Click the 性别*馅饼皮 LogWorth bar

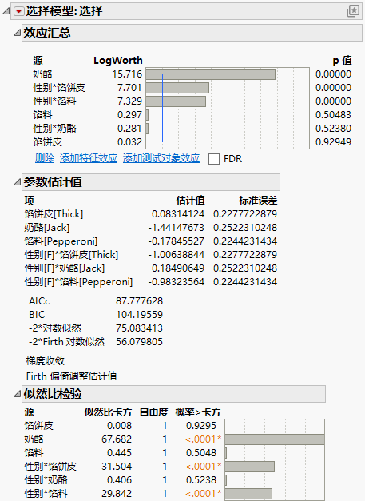(x=177, y=88)
